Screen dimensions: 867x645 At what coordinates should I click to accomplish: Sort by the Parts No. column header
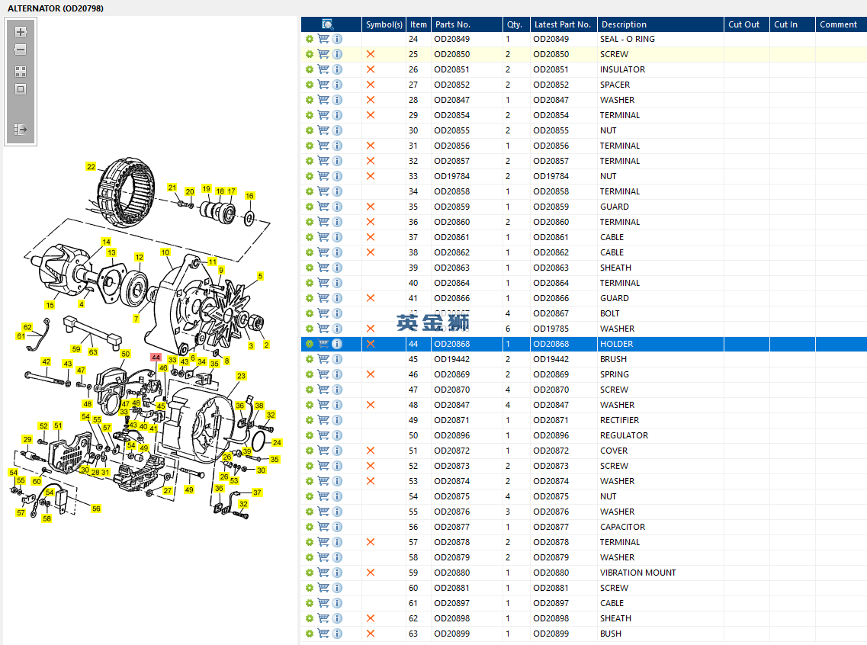click(x=453, y=24)
